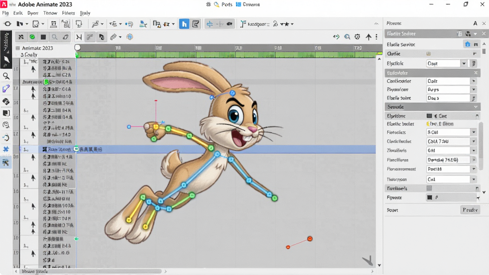Click the timeline playhead handle at frame start
Image resolution: width=489 pixels, height=275 pixels.
(x=77, y=47)
